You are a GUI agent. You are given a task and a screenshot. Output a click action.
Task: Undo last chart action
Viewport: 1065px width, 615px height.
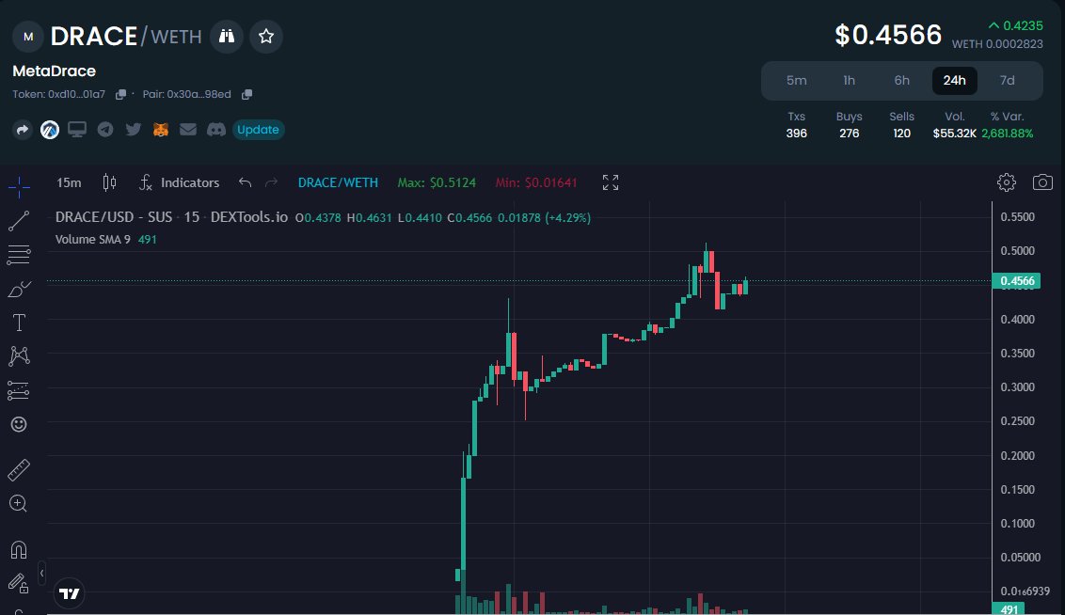246,182
